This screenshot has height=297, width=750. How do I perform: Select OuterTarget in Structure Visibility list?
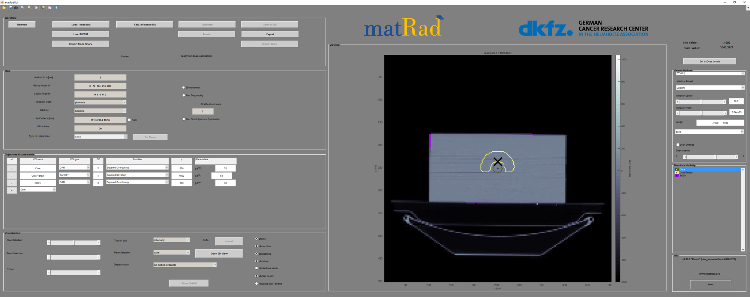tap(686, 173)
